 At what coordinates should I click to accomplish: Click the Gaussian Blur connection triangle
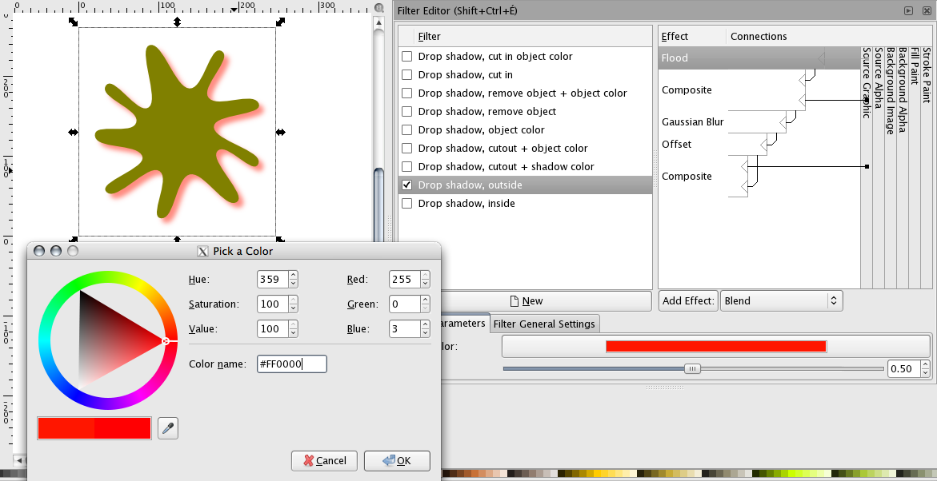(x=783, y=122)
